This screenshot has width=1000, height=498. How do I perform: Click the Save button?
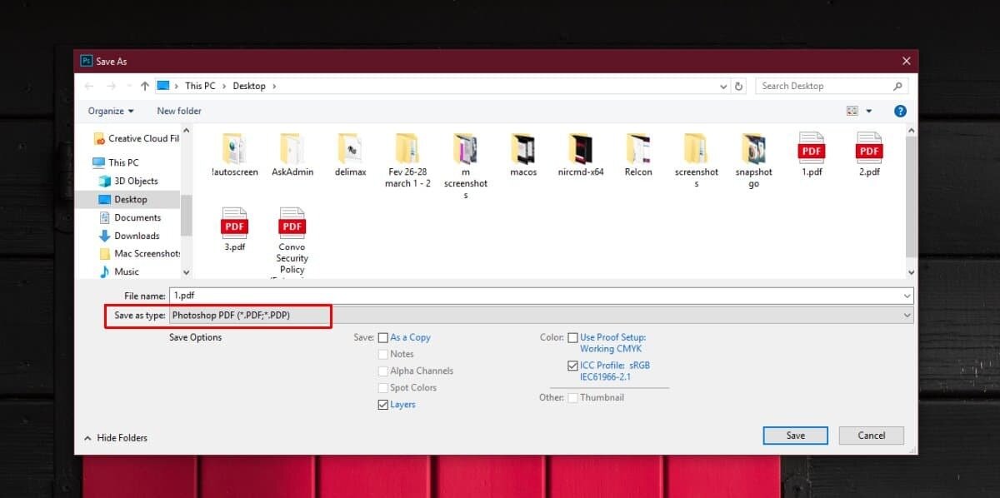point(795,436)
